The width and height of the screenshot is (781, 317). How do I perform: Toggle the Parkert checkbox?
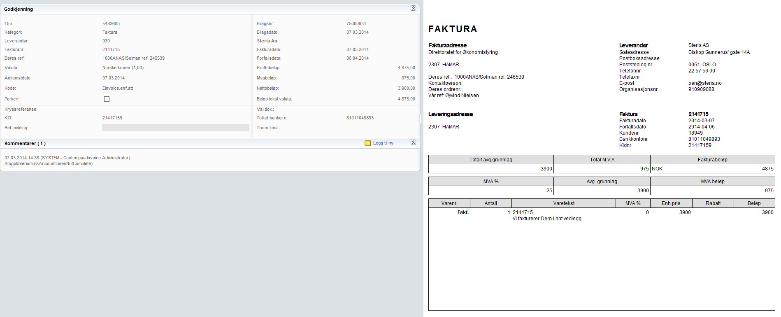coord(107,99)
